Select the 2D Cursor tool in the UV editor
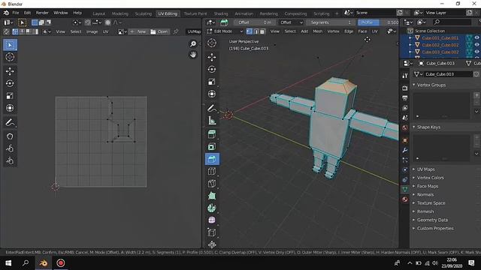Image resolution: width=481 pixels, height=270 pixels. point(10,57)
